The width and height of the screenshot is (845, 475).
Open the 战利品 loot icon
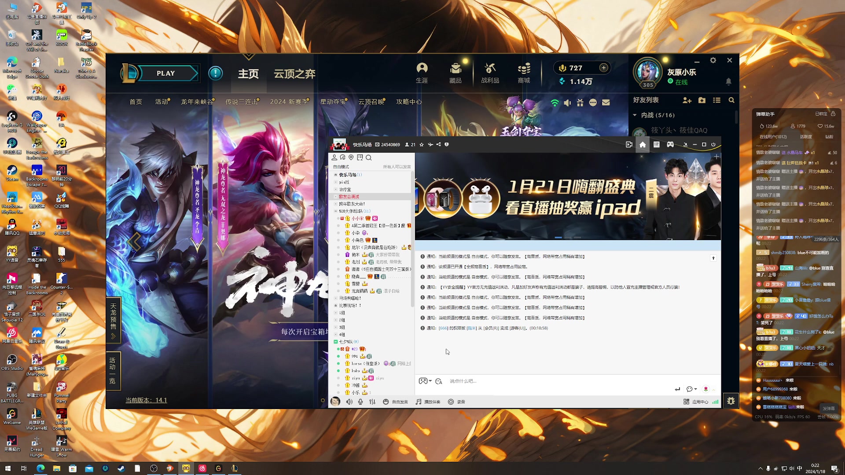pyautogui.click(x=490, y=73)
